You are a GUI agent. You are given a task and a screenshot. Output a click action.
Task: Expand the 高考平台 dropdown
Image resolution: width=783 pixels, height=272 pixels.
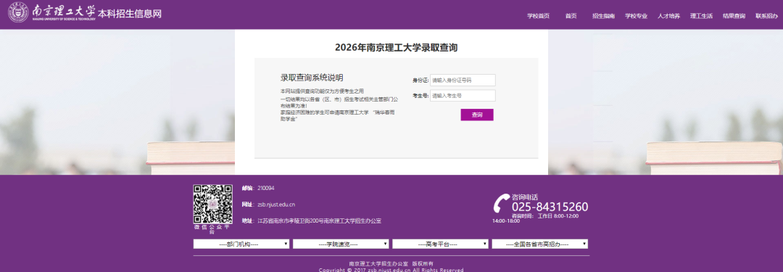441,244
